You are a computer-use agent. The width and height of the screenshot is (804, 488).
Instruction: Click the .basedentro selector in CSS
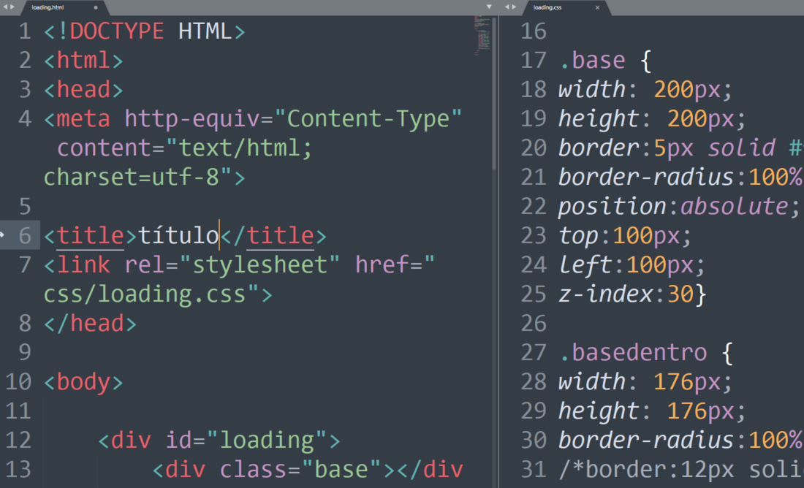point(633,353)
